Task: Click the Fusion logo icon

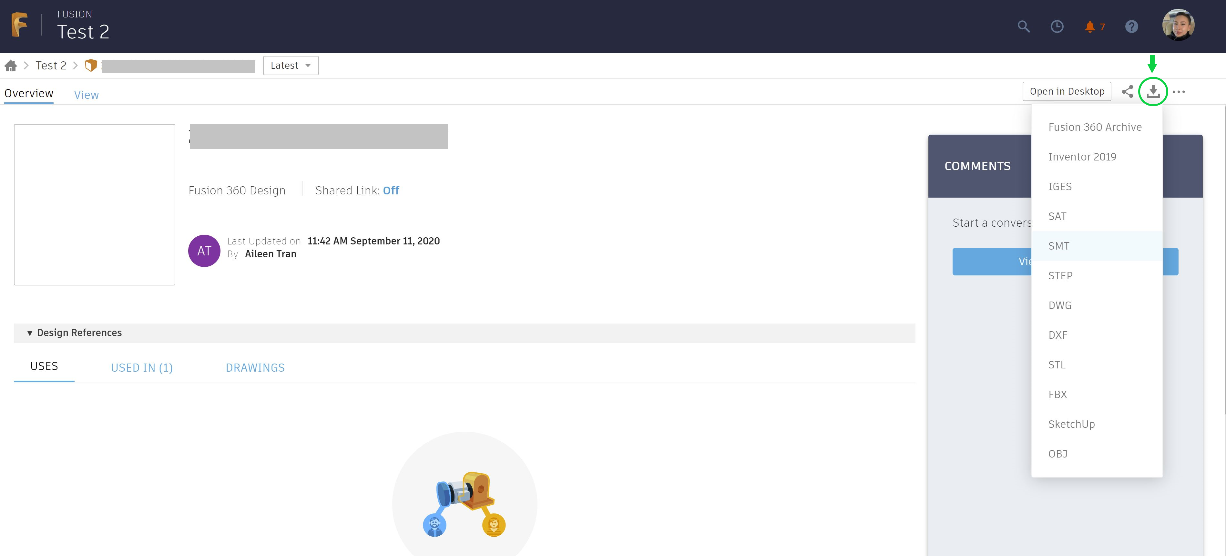Action: (x=19, y=25)
